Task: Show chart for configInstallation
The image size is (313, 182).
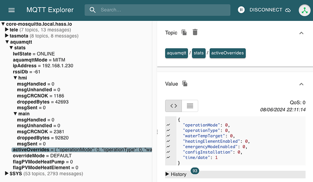Action: pyautogui.click(x=168, y=152)
